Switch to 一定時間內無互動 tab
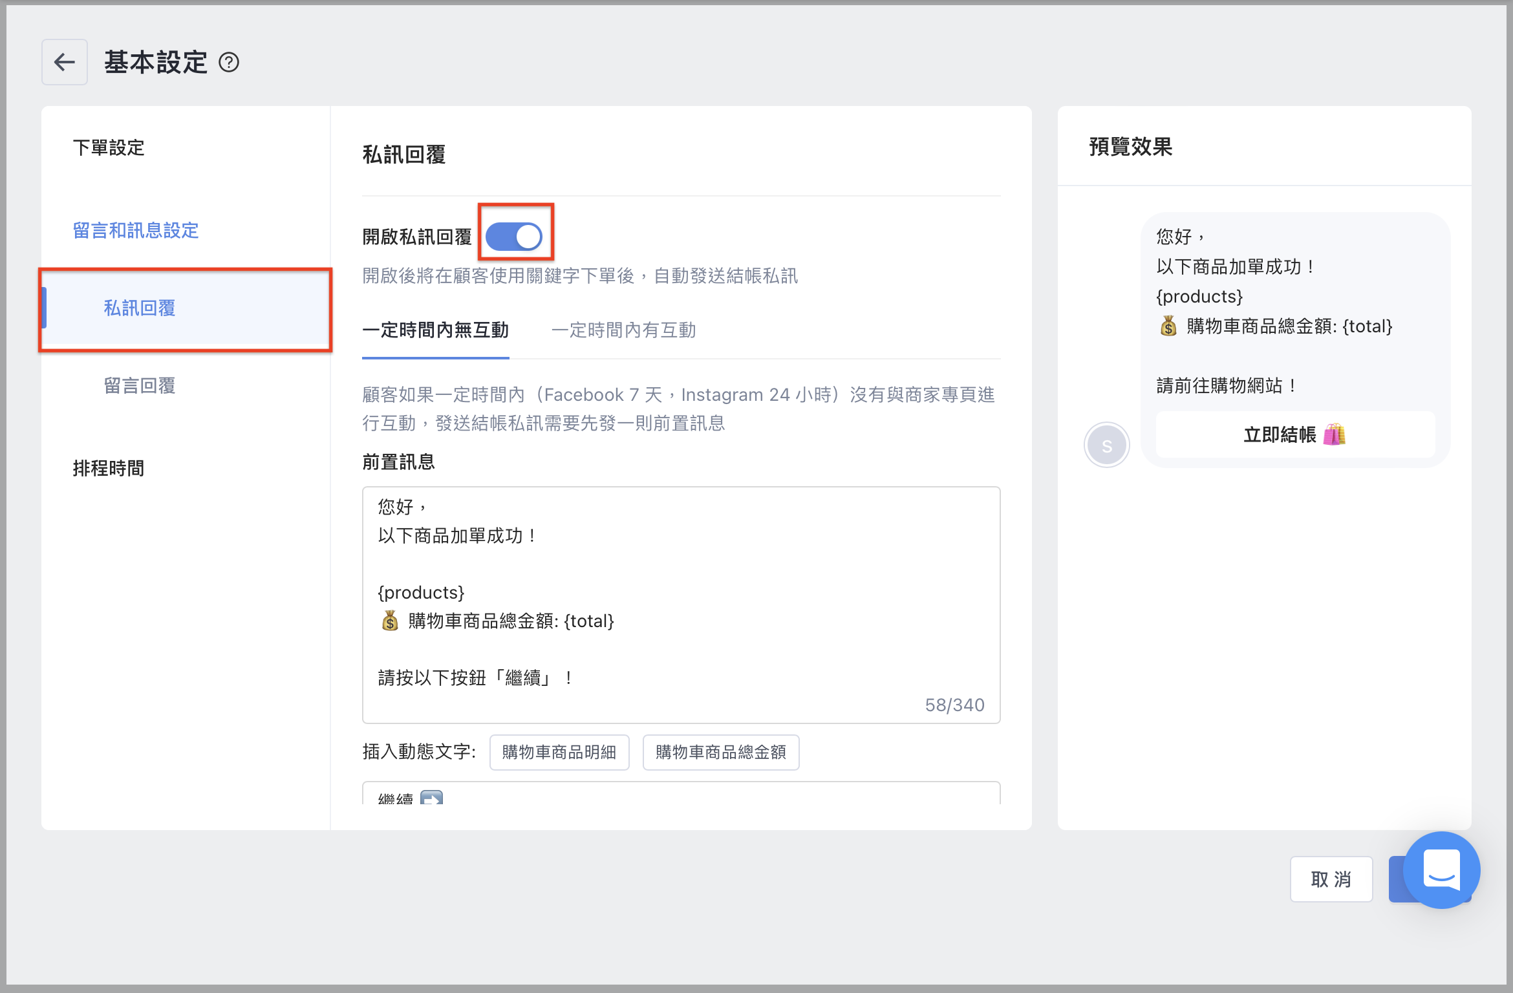 point(435,330)
